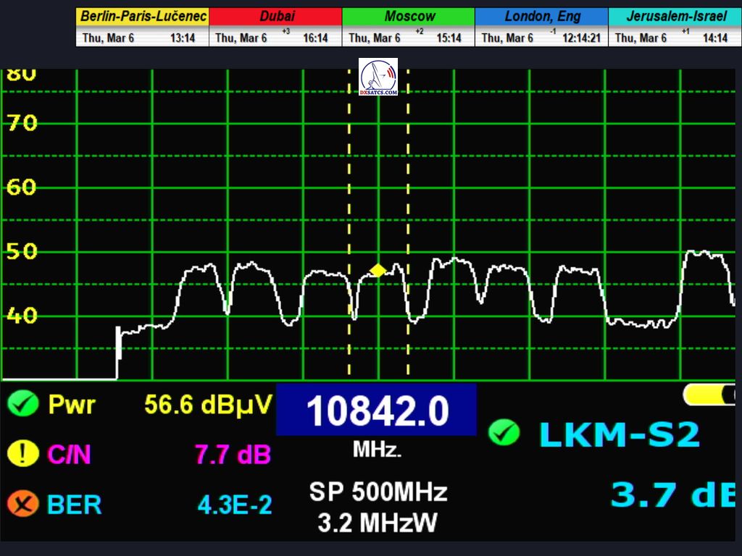Image resolution: width=742 pixels, height=556 pixels.
Task: Select the Dubai clock tab
Action: (x=276, y=17)
